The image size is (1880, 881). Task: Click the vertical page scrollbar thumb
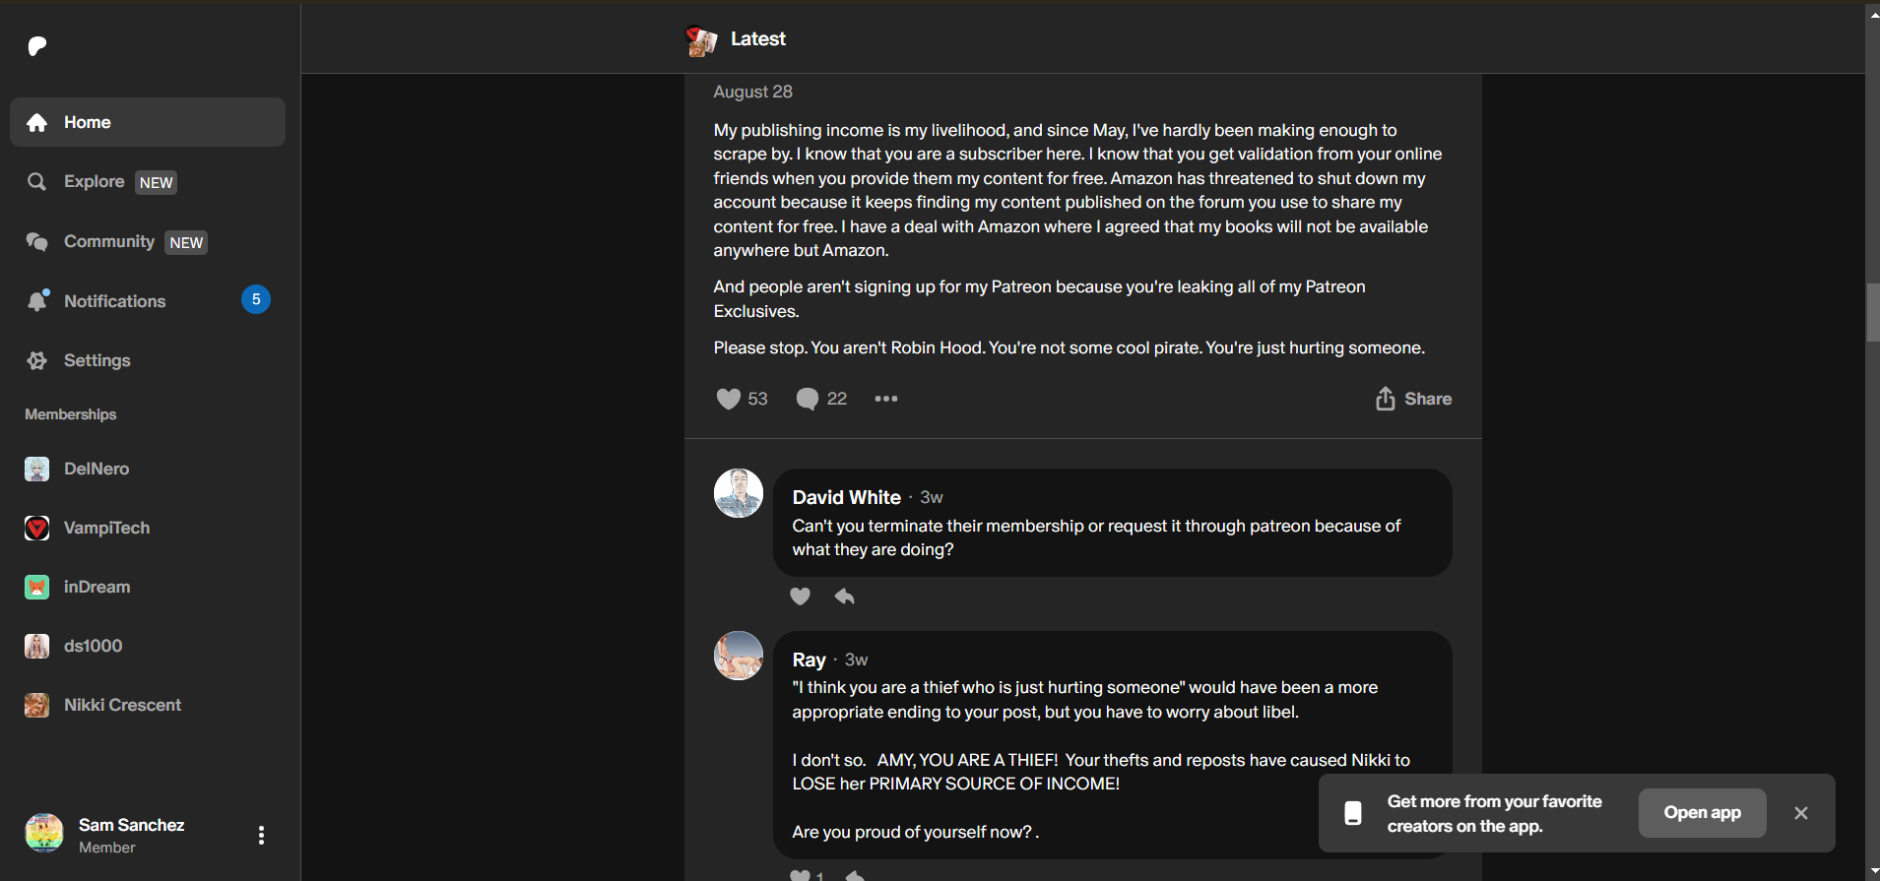(x=1872, y=312)
